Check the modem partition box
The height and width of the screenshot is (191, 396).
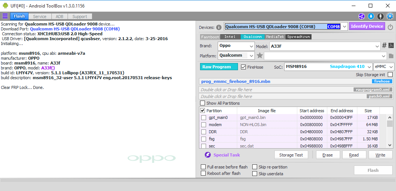click(x=203, y=125)
